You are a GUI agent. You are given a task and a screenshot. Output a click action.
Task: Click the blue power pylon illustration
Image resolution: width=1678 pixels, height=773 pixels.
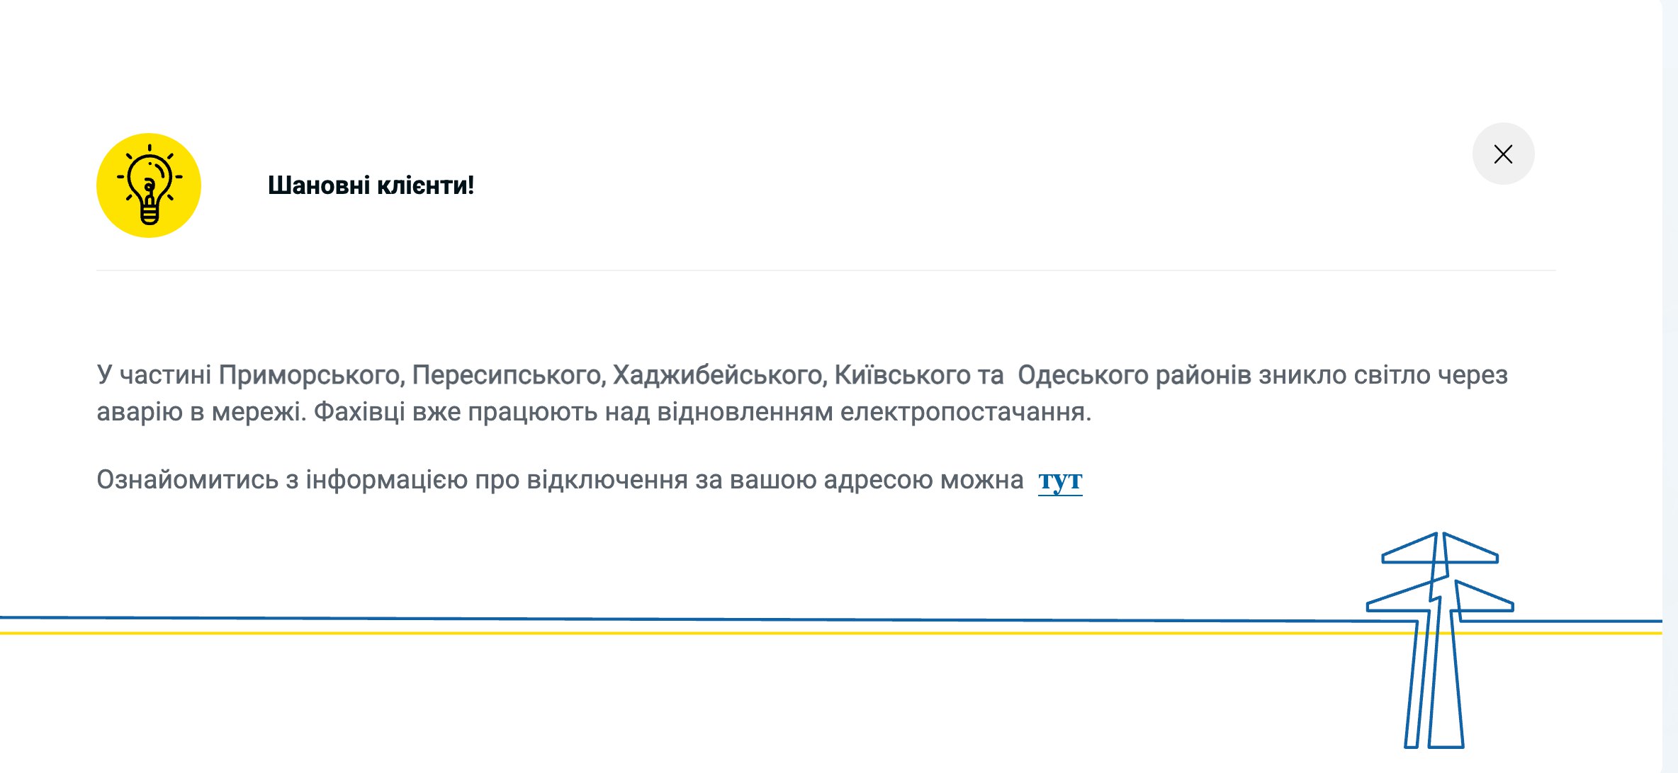point(1438,637)
